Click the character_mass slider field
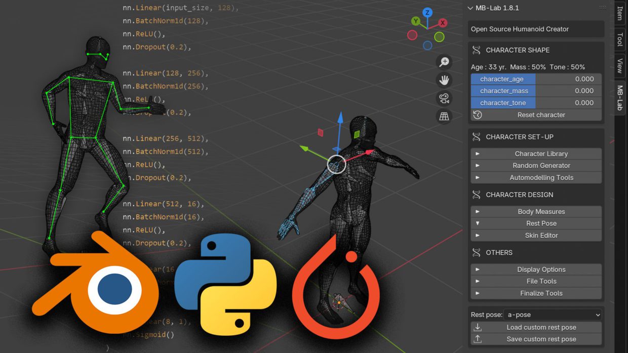 (536, 91)
